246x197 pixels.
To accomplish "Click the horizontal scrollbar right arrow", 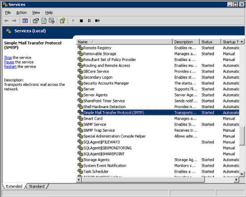I will pos(236,179).
